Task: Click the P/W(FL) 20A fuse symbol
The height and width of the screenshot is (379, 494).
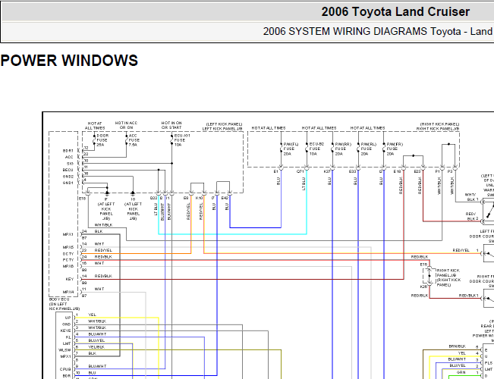Action: pos(281,149)
